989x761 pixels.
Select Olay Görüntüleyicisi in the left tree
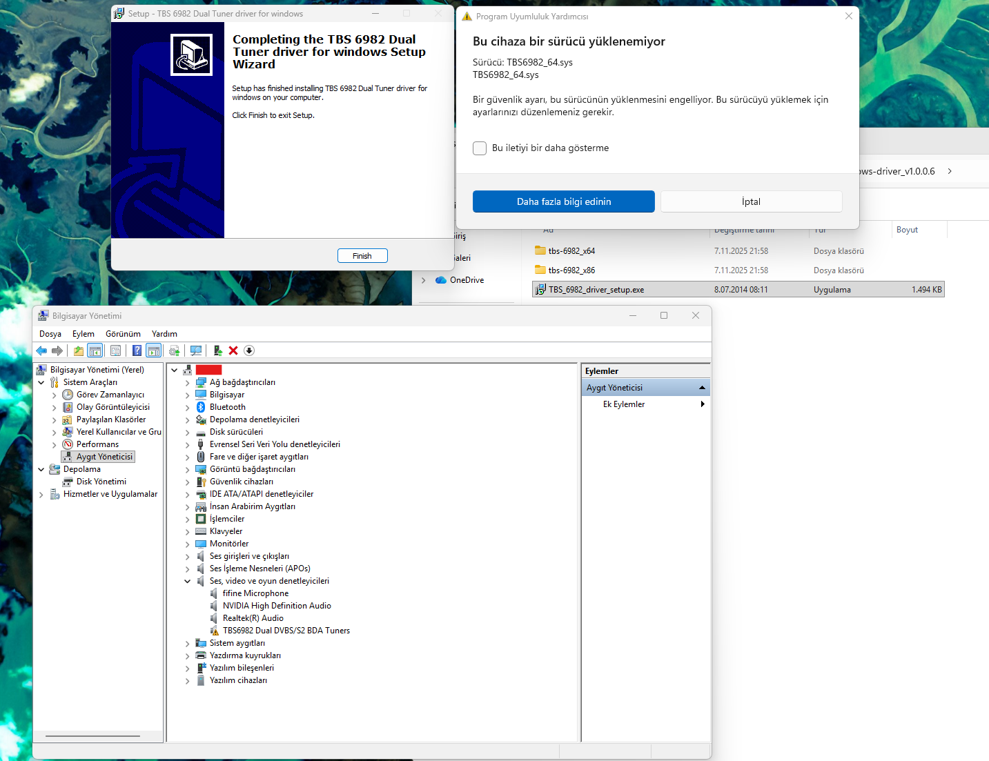pyautogui.click(x=113, y=407)
